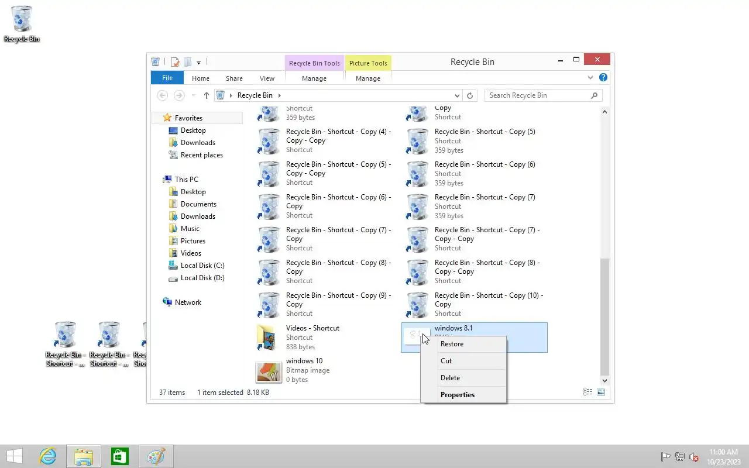Click the New folder quick access icon

188,61
